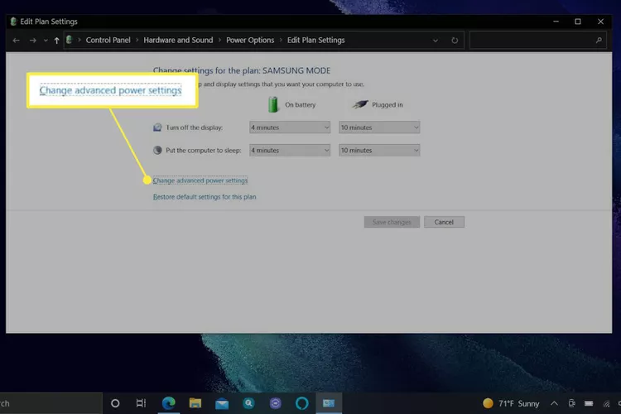The width and height of the screenshot is (621, 414).
Task: Open the blue ring app on taskbar
Action: [301, 403]
